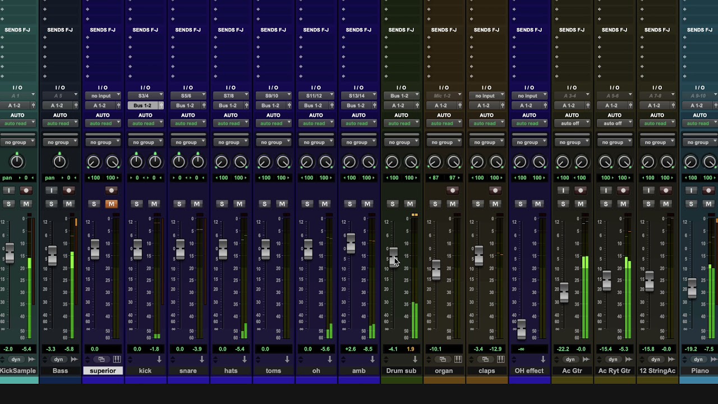Click the aux input arrow icon on kick

(159, 359)
